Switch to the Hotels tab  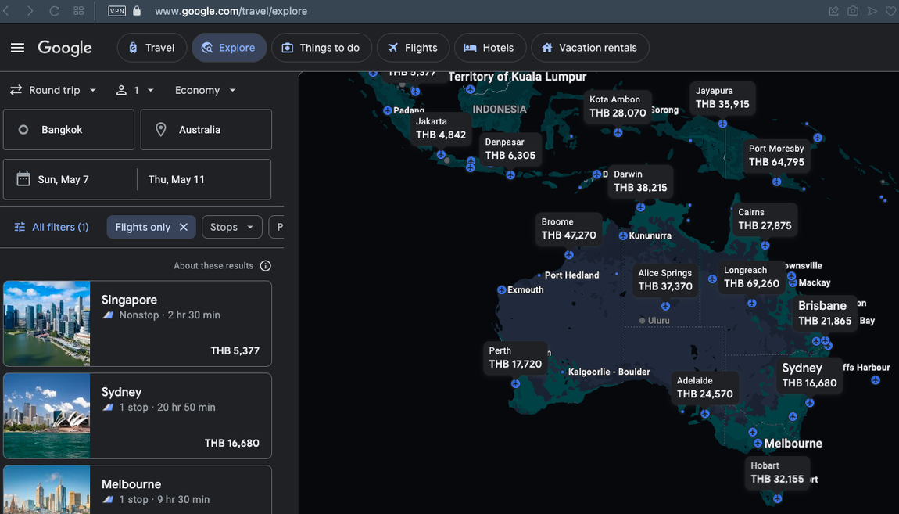click(489, 48)
